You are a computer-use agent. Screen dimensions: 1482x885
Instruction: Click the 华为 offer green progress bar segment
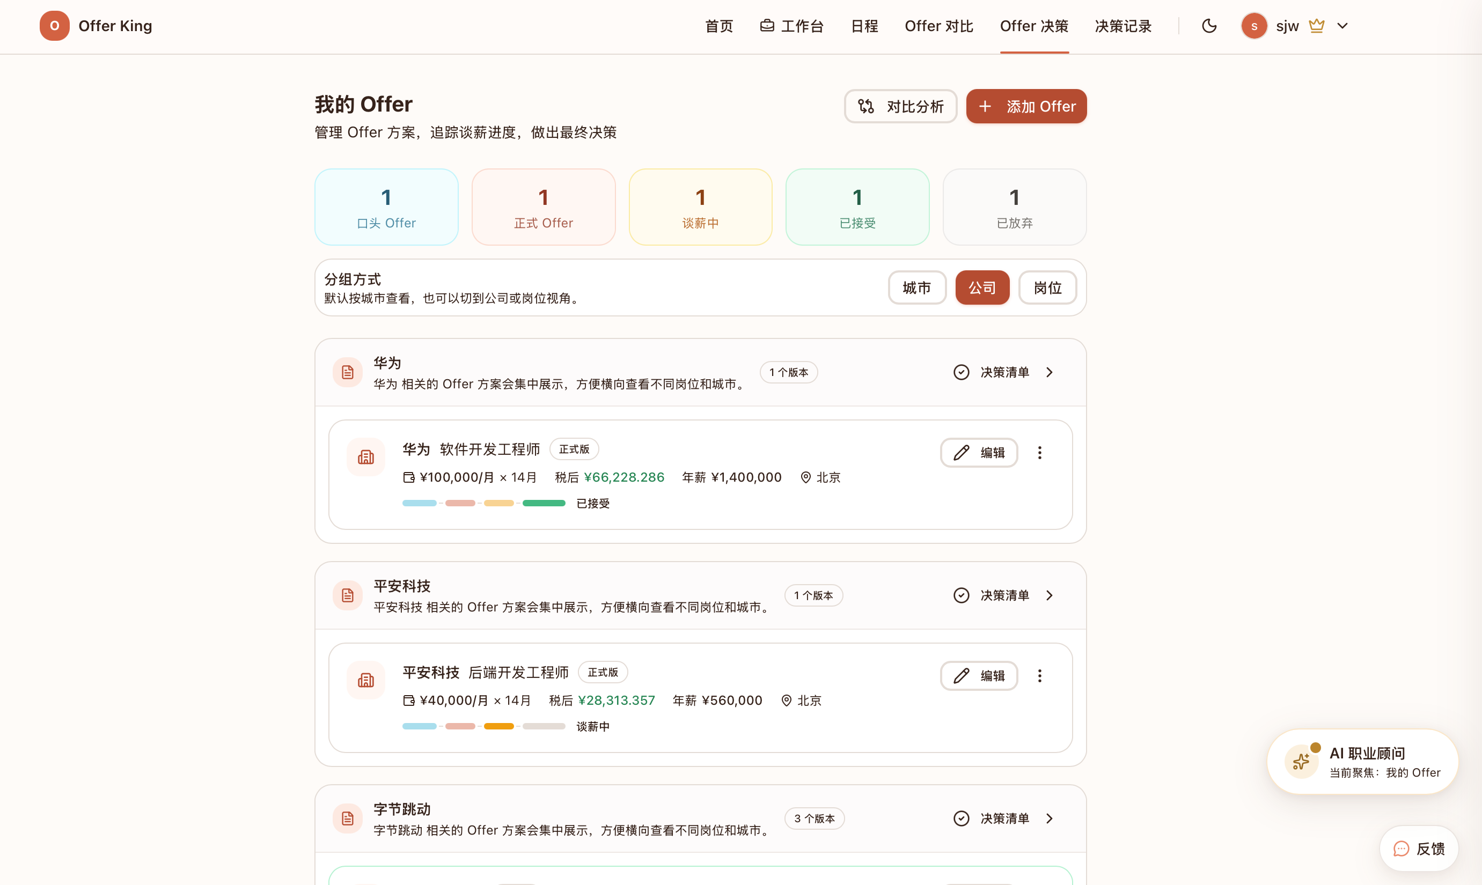[x=544, y=503]
